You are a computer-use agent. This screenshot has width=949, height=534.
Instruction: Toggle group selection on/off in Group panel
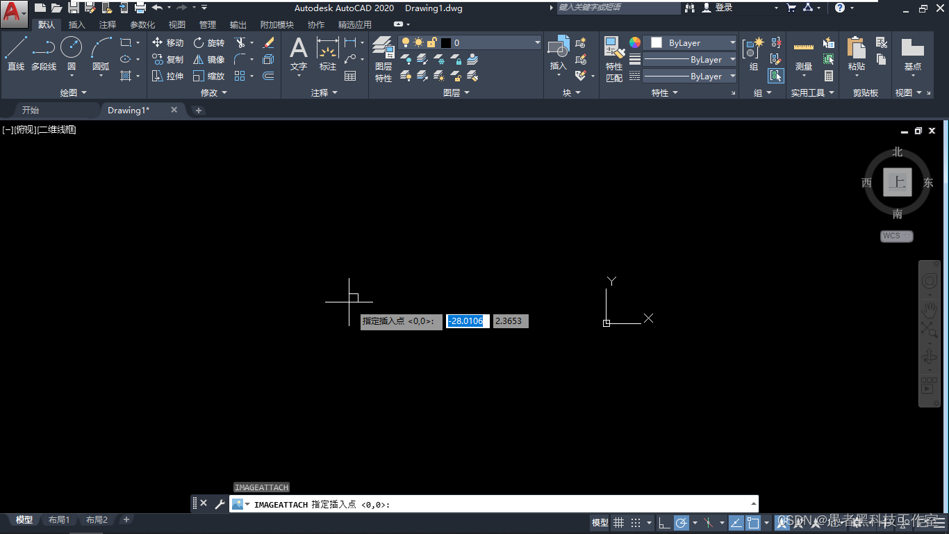pos(776,76)
